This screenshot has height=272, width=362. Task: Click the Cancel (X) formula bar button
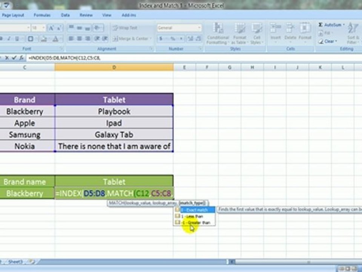(7, 58)
